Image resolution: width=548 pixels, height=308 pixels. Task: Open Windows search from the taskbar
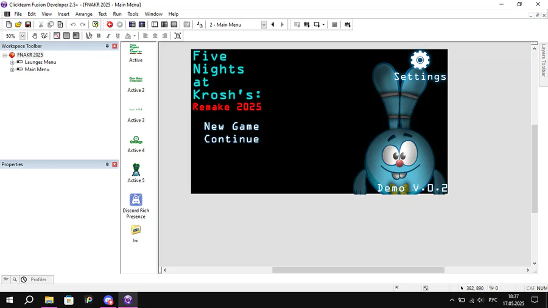pyautogui.click(x=29, y=300)
